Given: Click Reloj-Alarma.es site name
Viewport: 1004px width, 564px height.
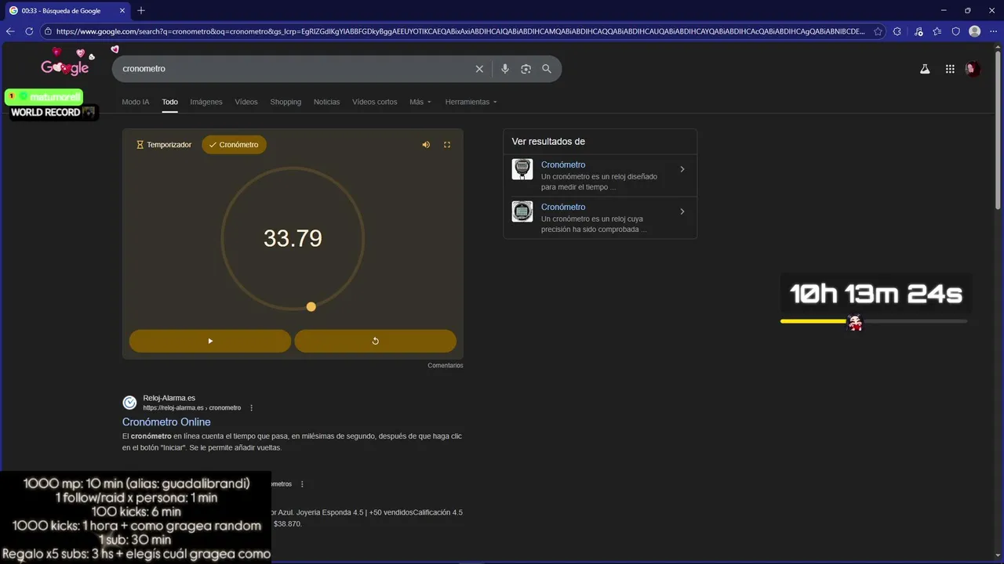Looking at the screenshot, I should [x=169, y=398].
